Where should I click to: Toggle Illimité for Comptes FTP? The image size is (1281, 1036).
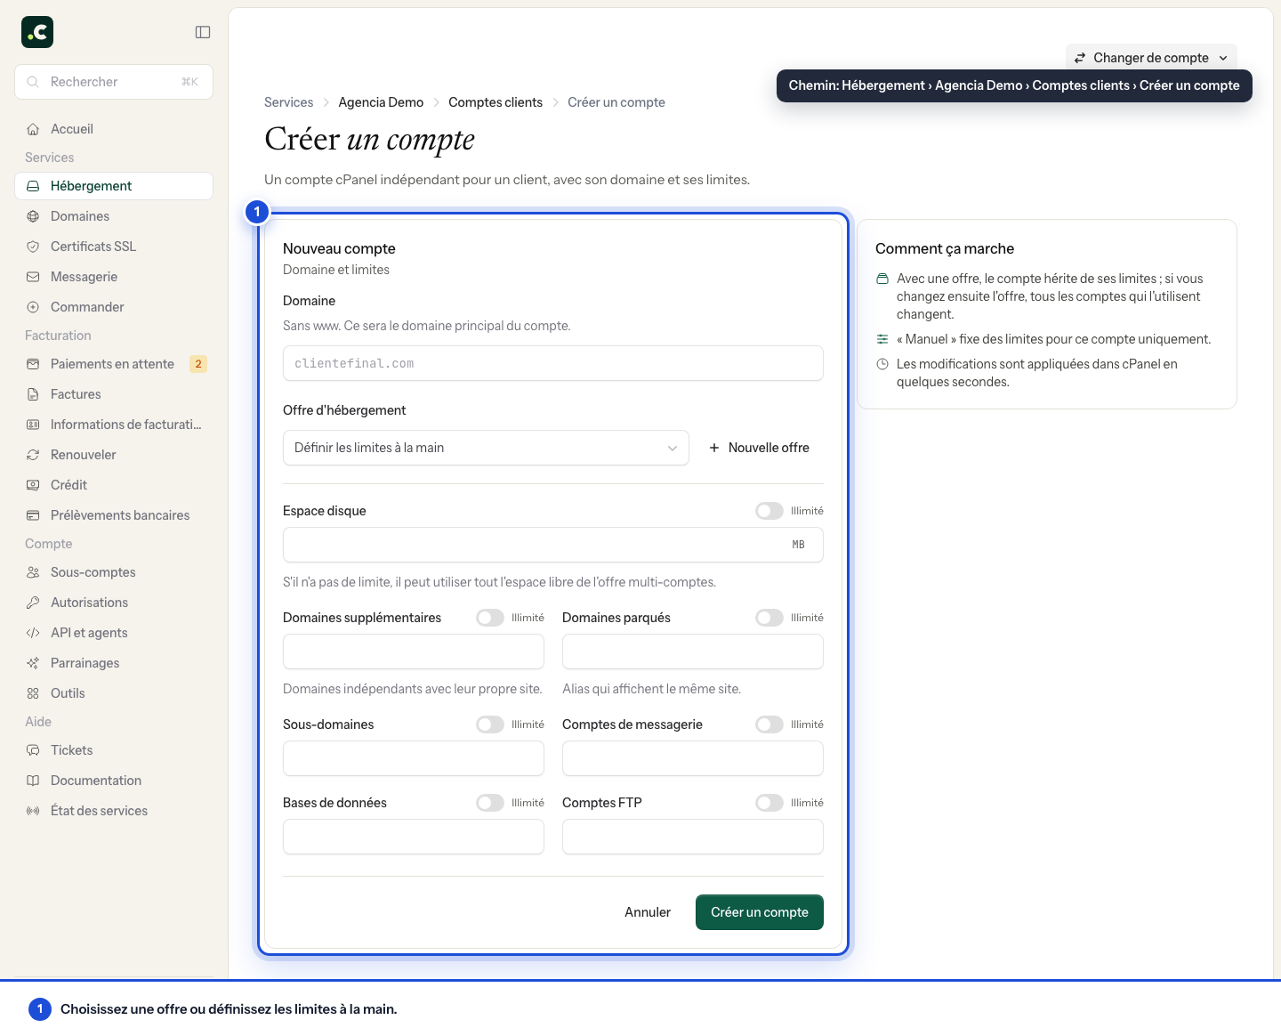pos(769,803)
